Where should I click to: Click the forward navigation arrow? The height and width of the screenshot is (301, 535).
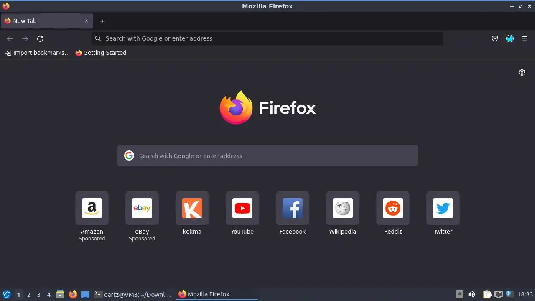click(x=25, y=38)
